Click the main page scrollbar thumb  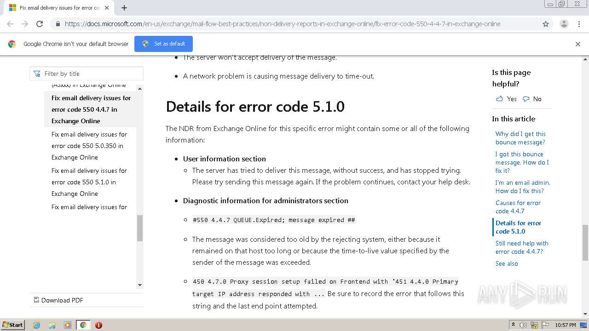pyautogui.click(x=585, y=242)
